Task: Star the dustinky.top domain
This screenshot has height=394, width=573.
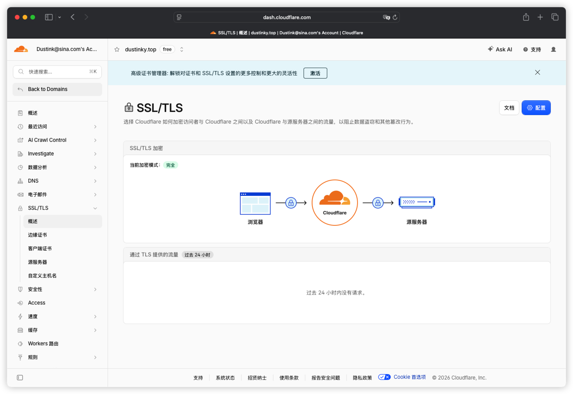Action: (117, 49)
